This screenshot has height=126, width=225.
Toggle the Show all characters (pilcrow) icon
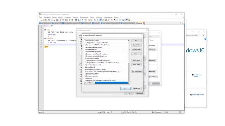pos(98,20)
